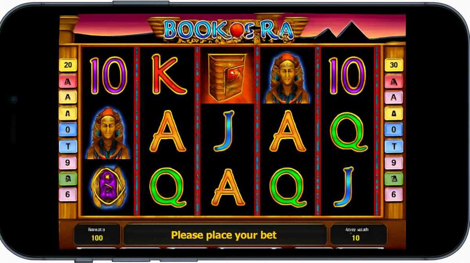The image size is (470, 263).
Task: Click the purple 10 on the first reel
Action: [x=108, y=76]
